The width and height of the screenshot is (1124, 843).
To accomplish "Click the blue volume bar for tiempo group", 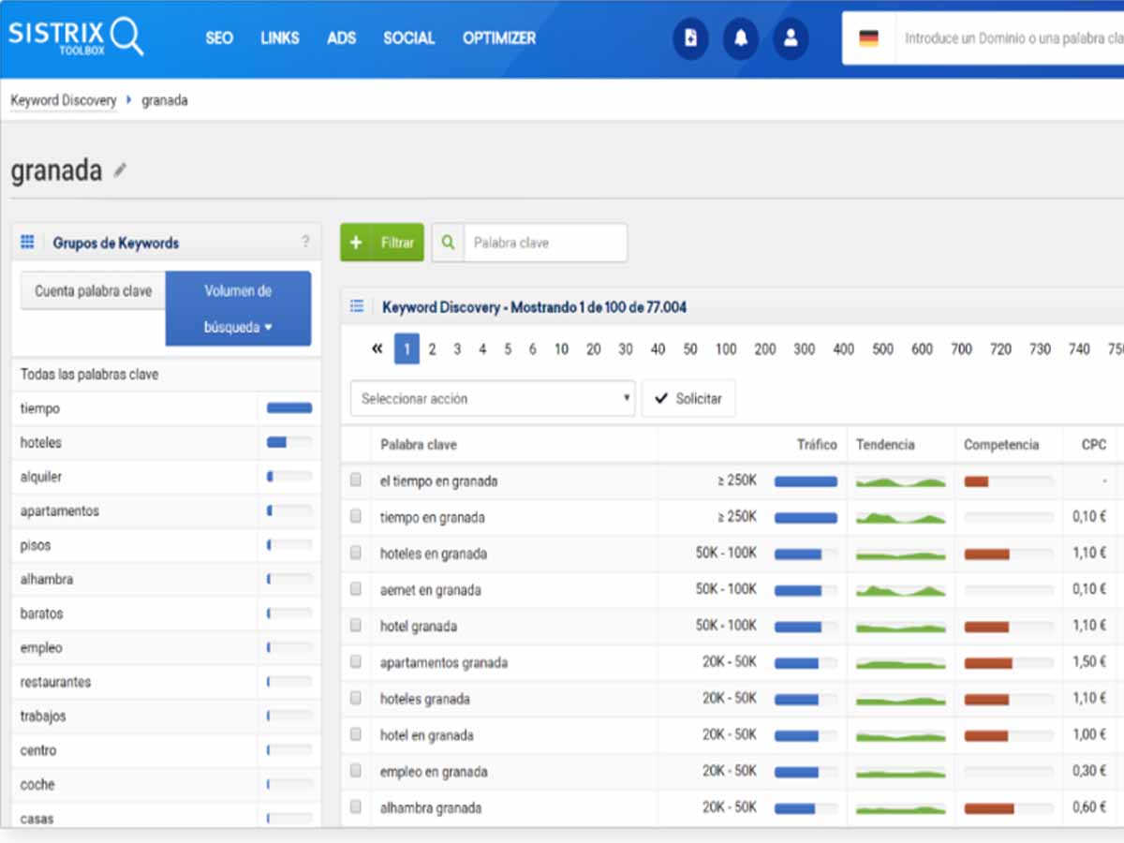I will pos(288,408).
